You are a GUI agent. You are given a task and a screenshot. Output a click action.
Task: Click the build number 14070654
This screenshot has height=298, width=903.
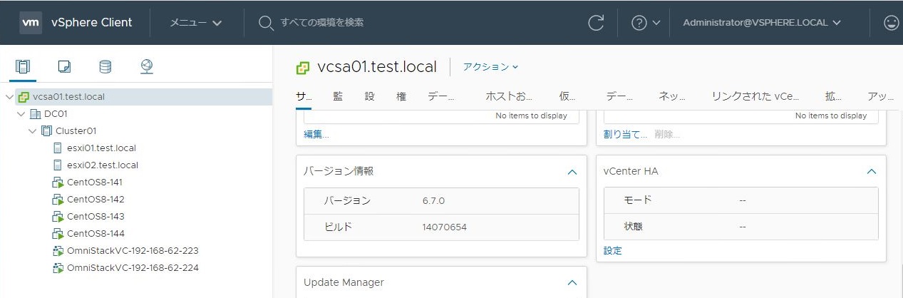click(445, 227)
